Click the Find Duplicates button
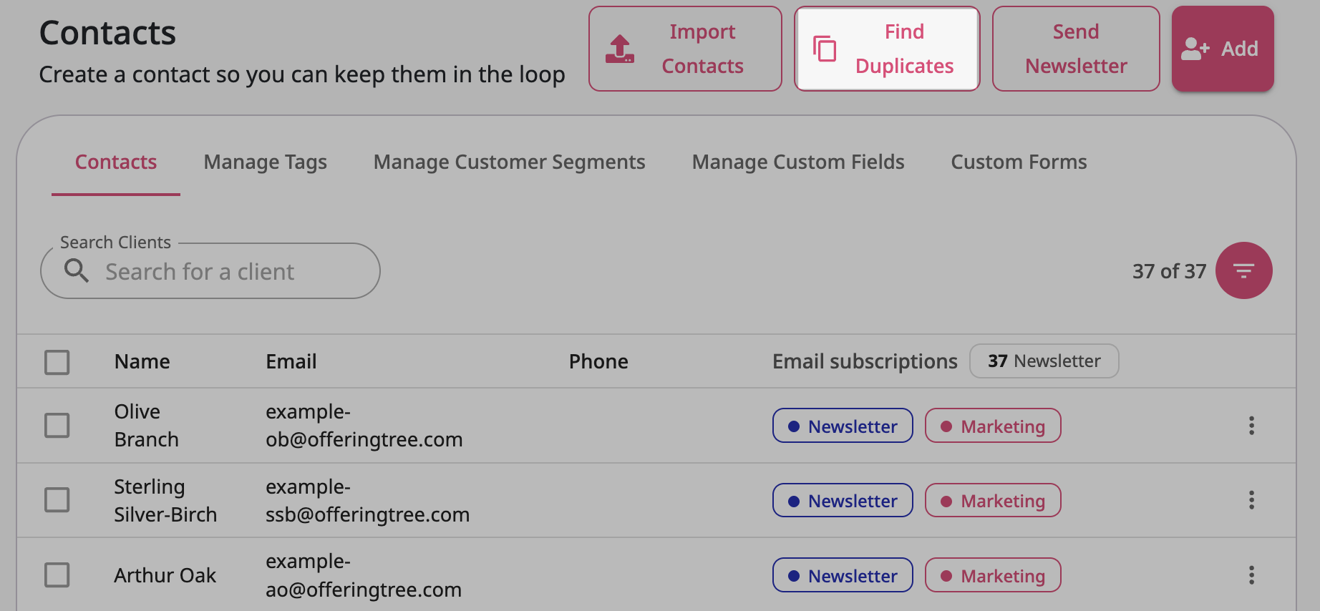Viewport: 1320px width, 611px height. coord(887,49)
